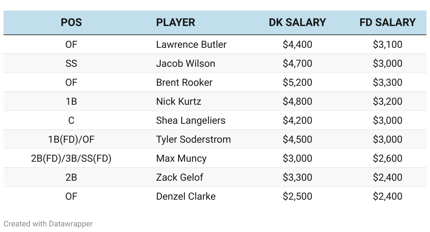Screen dimensions: 430x232
Task: Select the $2,500 DK salary value
Action: coord(297,196)
